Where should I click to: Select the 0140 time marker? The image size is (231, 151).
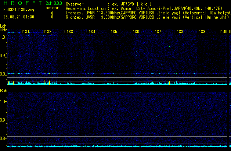[223, 32]
